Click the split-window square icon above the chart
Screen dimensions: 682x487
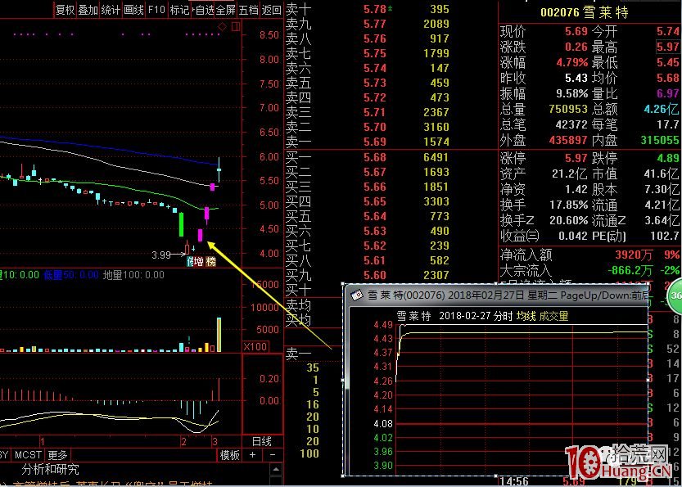[235, 27]
